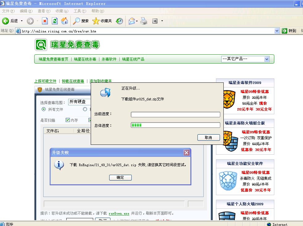
Task: Download via the ravDown.exe link
Action: 119,213
